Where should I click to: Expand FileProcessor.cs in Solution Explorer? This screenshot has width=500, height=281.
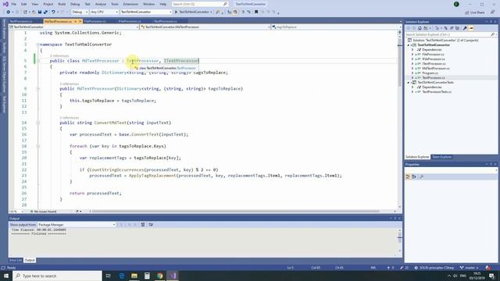click(412, 55)
